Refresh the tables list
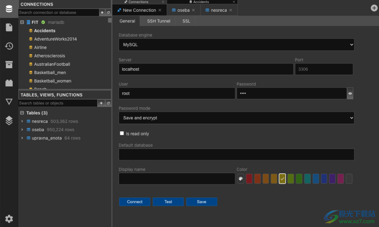 point(108,103)
